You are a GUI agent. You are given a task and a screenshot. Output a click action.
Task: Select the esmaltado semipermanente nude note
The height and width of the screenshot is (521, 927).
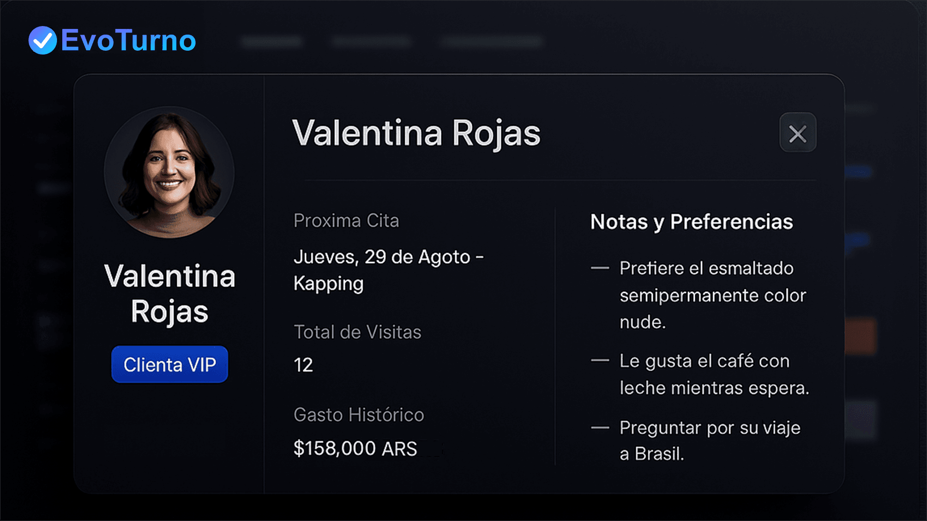712,295
